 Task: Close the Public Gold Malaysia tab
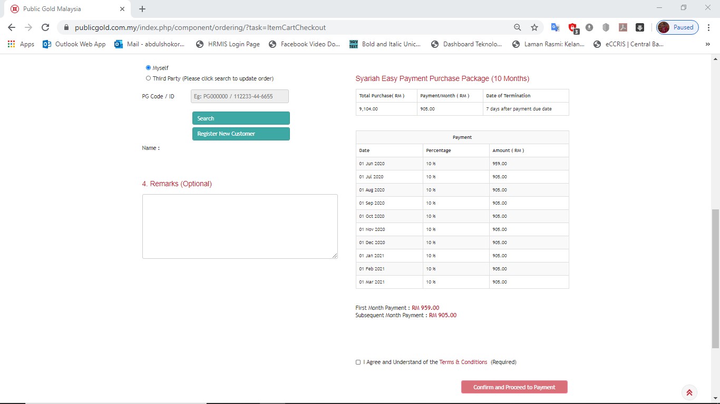[122, 9]
